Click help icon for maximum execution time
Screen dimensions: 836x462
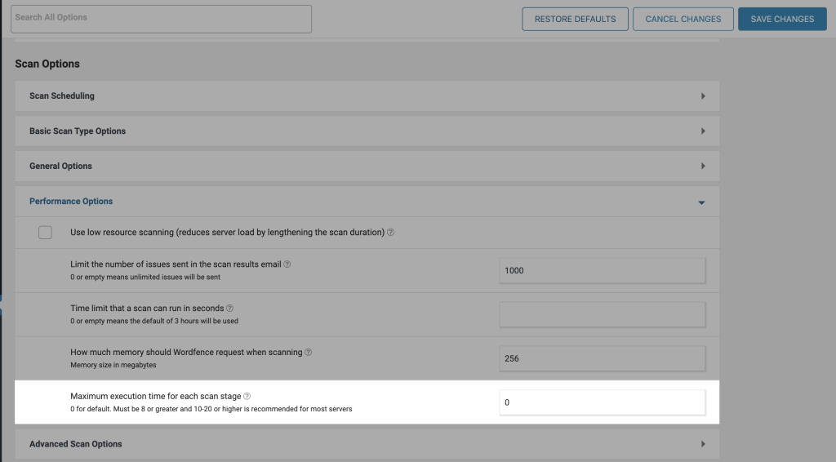(x=247, y=397)
